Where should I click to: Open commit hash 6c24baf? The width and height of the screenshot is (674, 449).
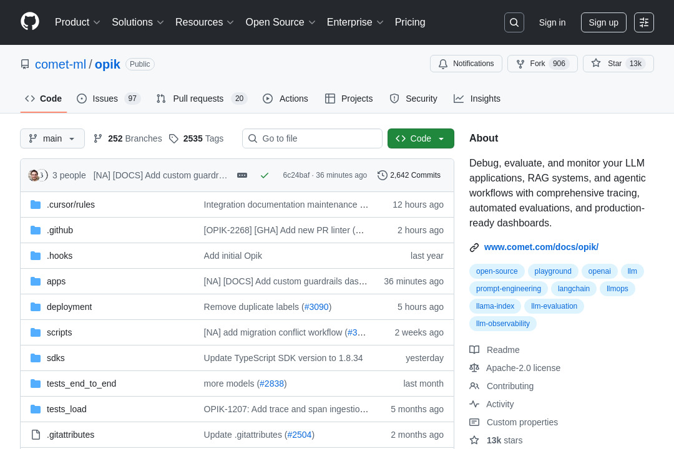pyautogui.click(x=296, y=175)
